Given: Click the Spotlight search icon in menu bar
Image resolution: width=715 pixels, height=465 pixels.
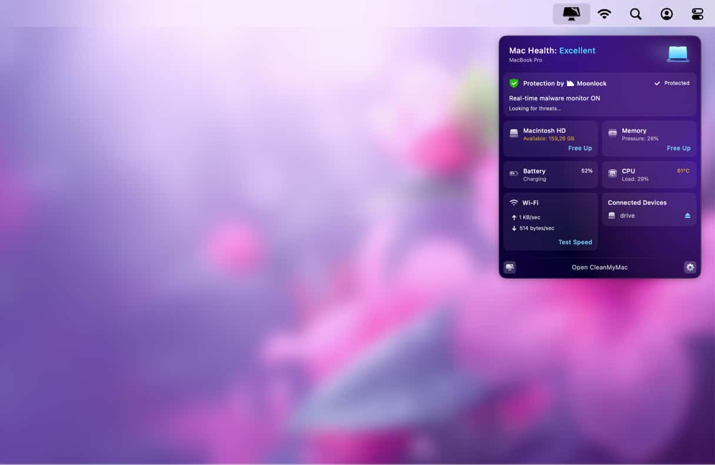Looking at the screenshot, I should click(636, 14).
